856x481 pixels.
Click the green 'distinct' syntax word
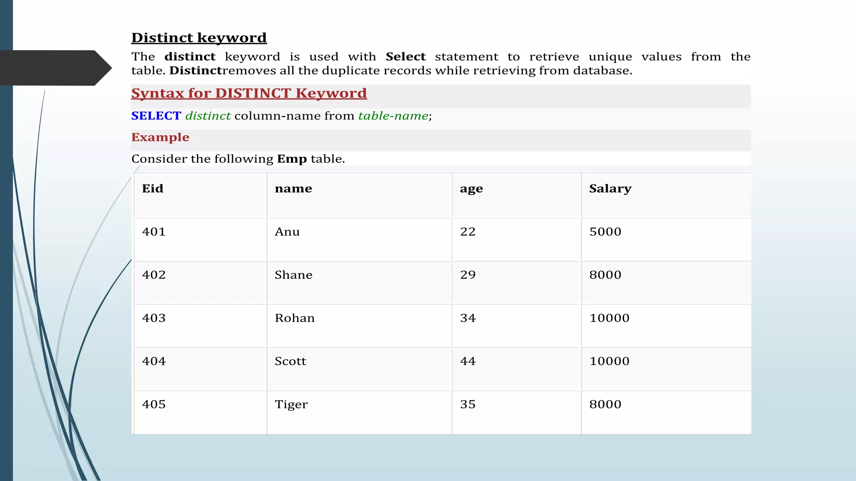[x=208, y=116]
